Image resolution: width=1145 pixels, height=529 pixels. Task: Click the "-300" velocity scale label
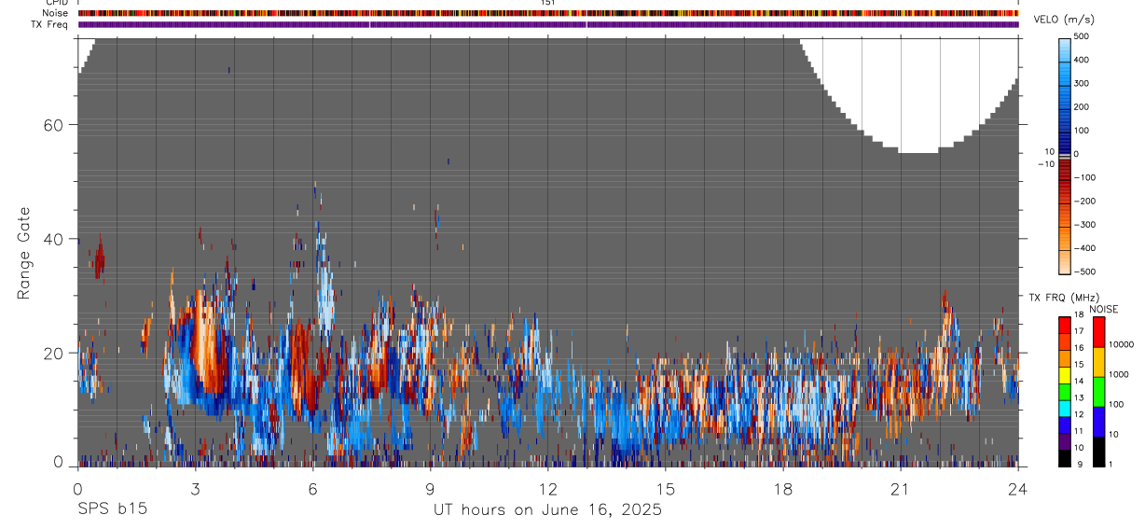[x=1086, y=225]
